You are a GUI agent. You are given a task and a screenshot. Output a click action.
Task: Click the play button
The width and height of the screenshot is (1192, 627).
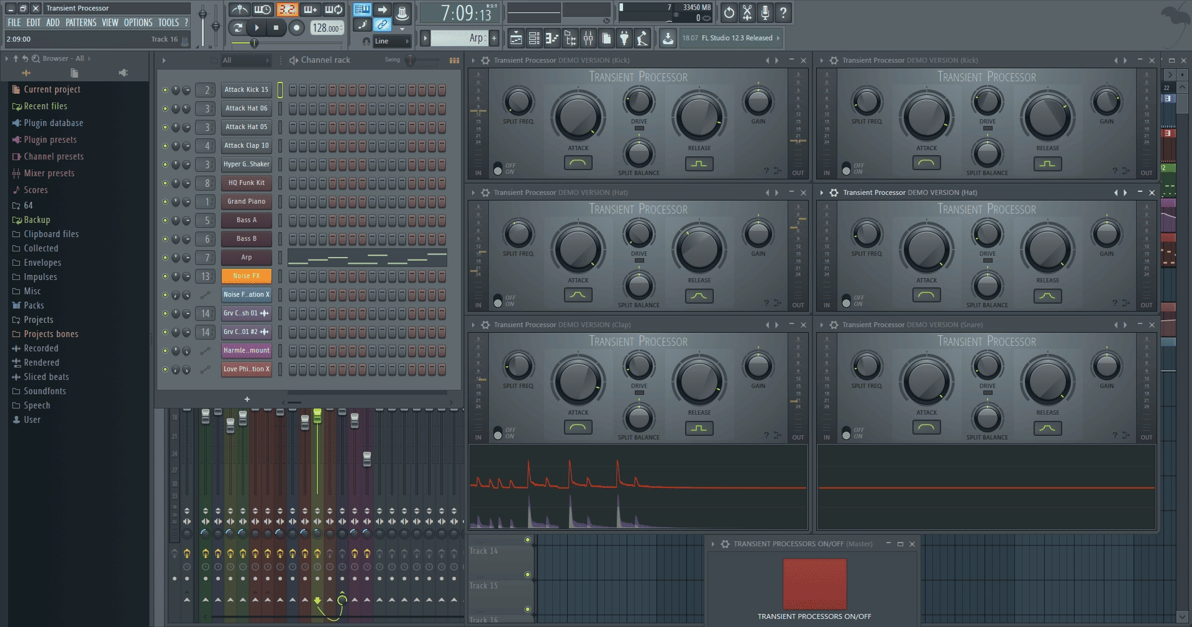(257, 27)
